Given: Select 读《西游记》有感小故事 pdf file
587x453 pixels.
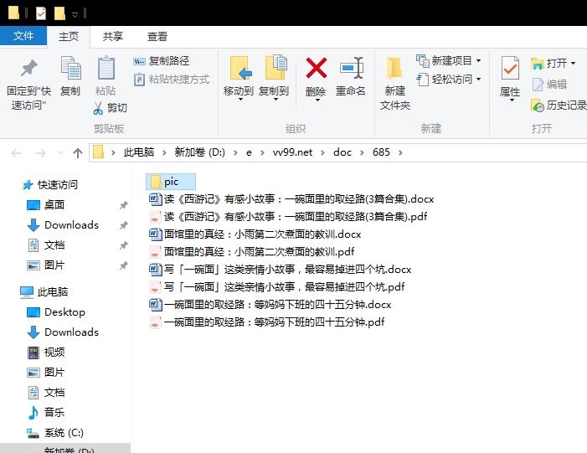Looking at the screenshot, I should [288, 217].
